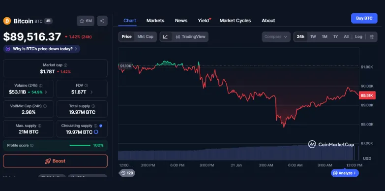
Task: Click the 21M BTC max supply value
Action: click(29, 132)
